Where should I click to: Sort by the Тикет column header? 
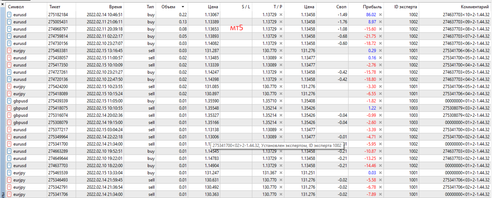click(55, 7)
